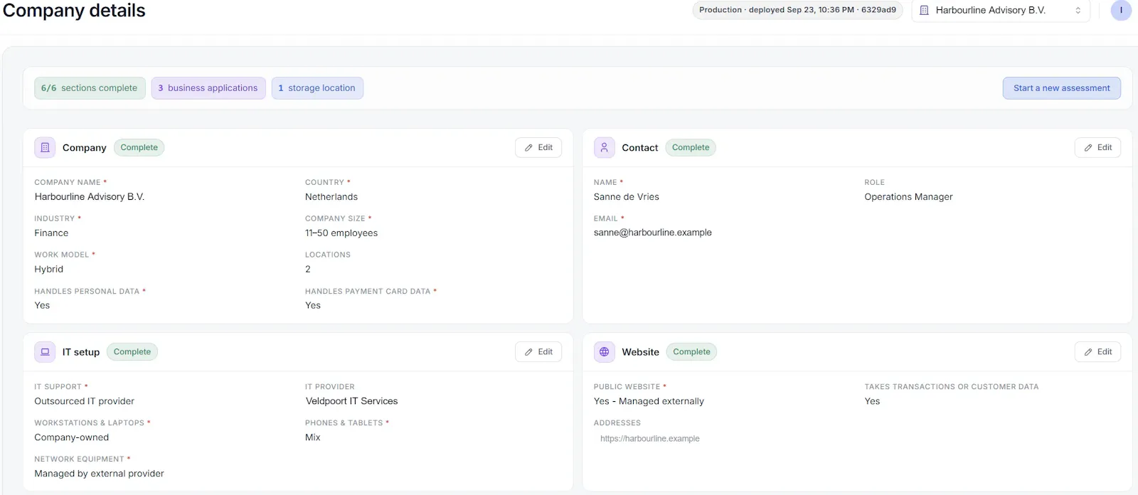Image resolution: width=1138 pixels, height=495 pixels.
Task: Click the building icon in company selector
Action: click(924, 10)
